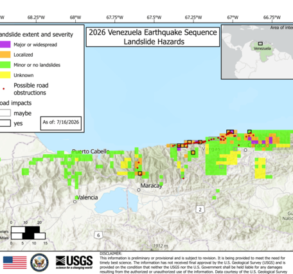Click the 'DISCLAIMER:' heading text
Viewport: 293px width, 274px height.
click(x=111, y=253)
